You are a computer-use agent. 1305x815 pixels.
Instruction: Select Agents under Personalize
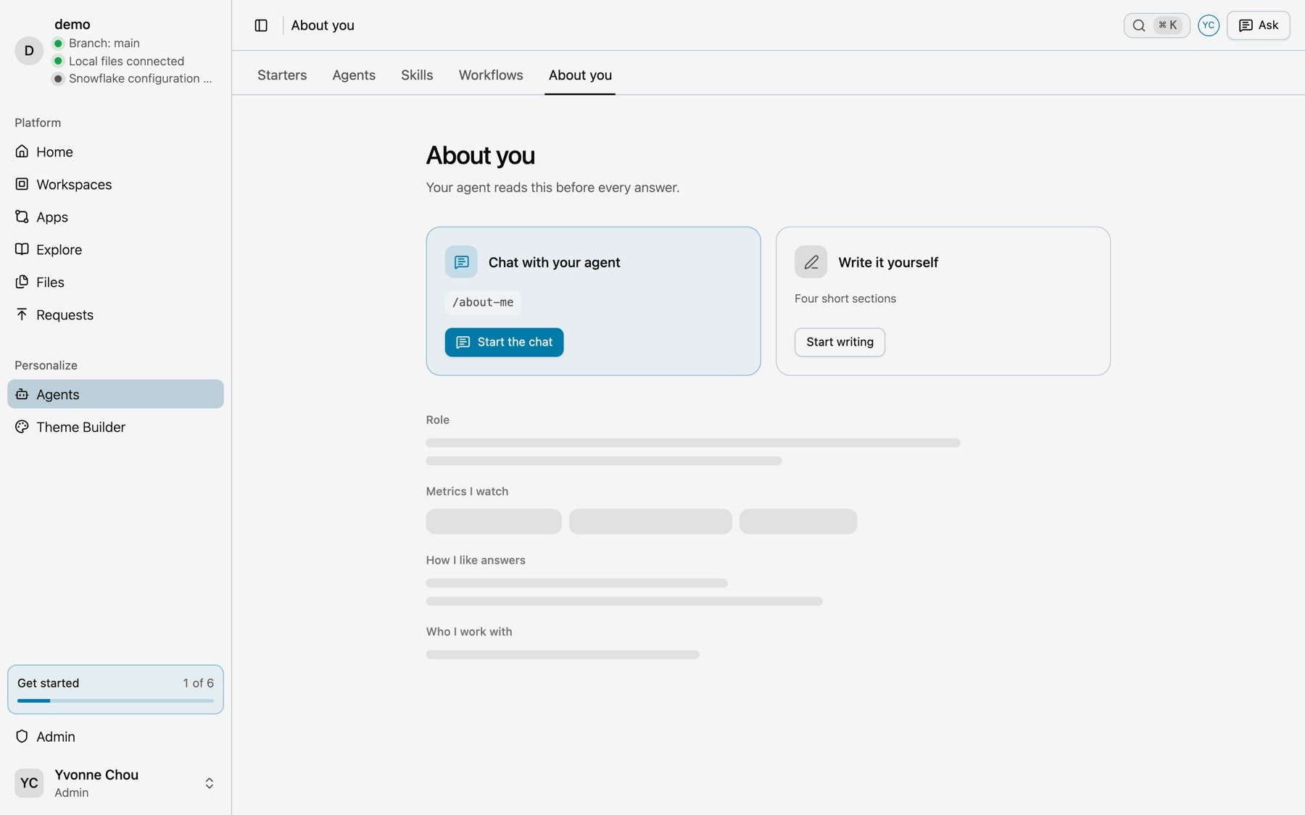click(x=115, y=394)
